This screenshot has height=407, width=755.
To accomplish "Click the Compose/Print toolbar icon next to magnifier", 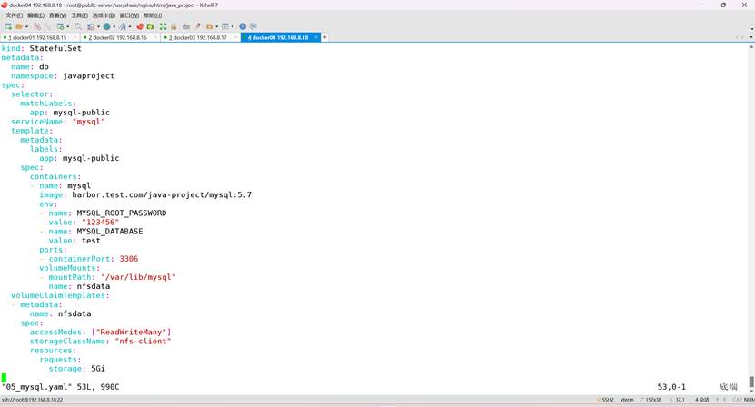I will [91, 26].
